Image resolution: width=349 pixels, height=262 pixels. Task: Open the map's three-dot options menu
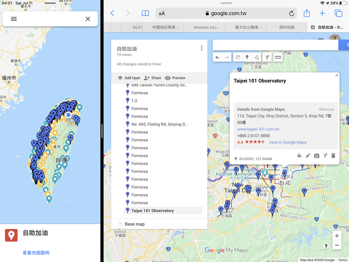click(x=202, y=48)
